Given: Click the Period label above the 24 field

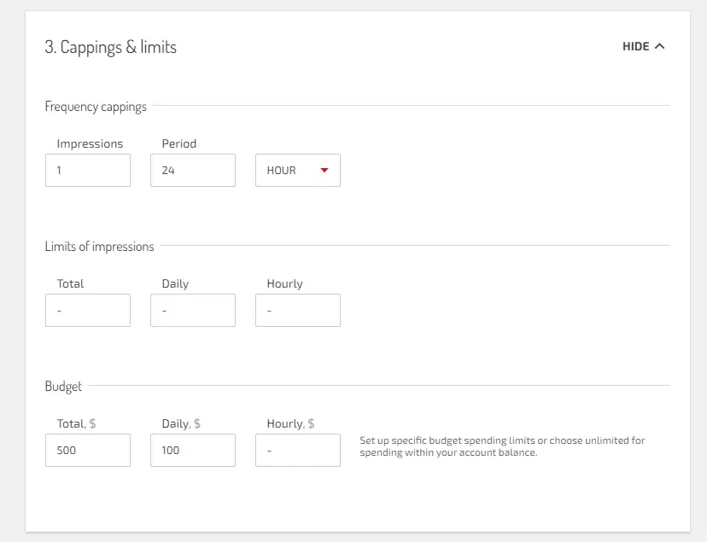Looking at the screenshot, I should tap(179, 143).
